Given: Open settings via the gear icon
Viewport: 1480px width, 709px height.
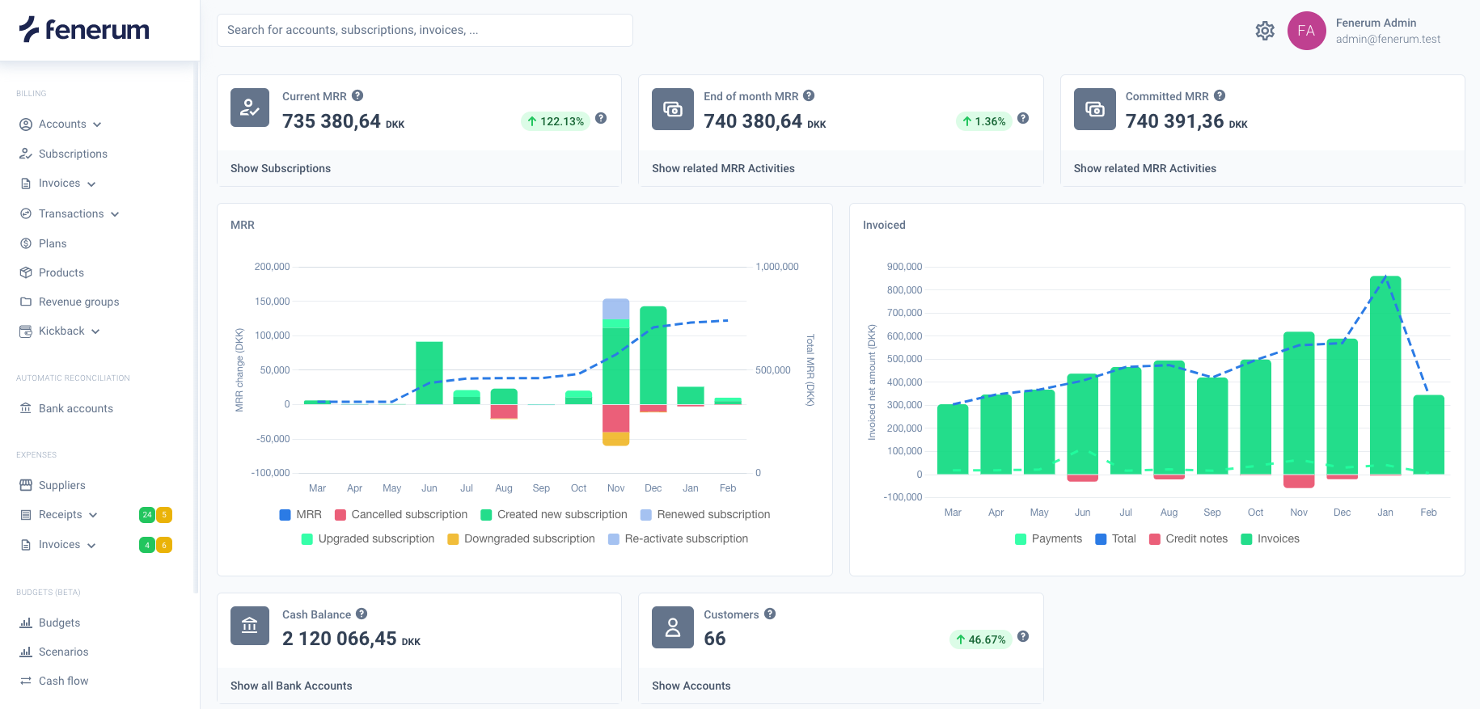Looking at the screenshot, I should point(1265,31).
